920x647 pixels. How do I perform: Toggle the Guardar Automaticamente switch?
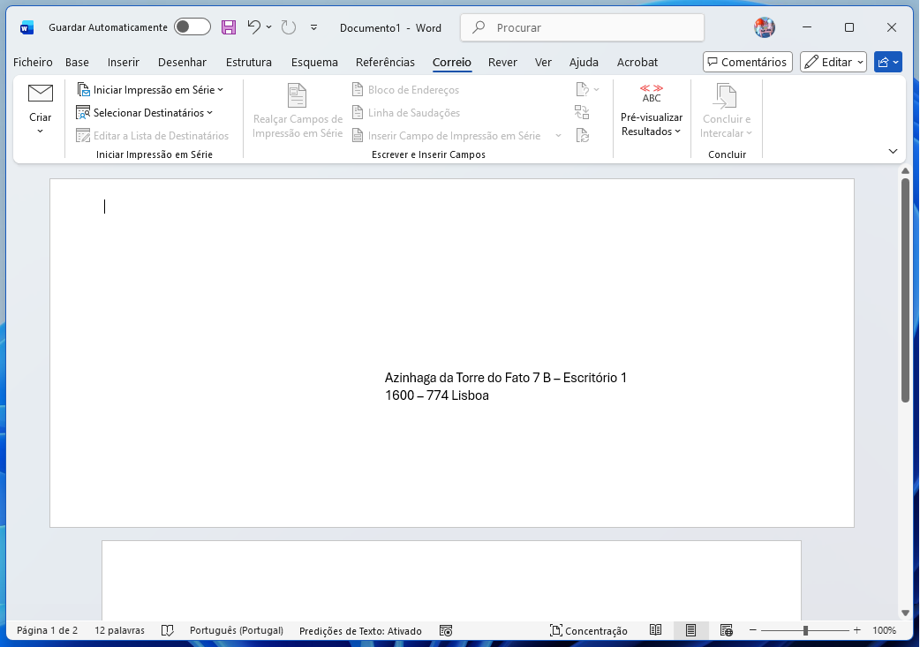tap(192, 27)
